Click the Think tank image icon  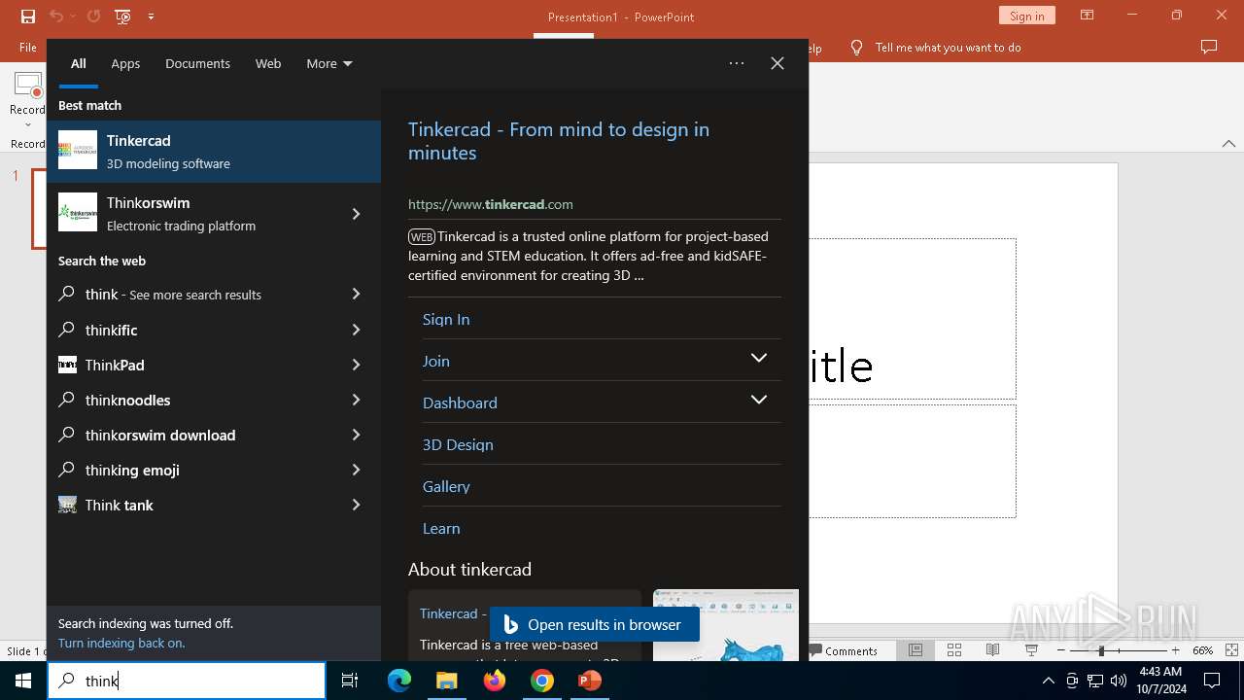(67, 505)
